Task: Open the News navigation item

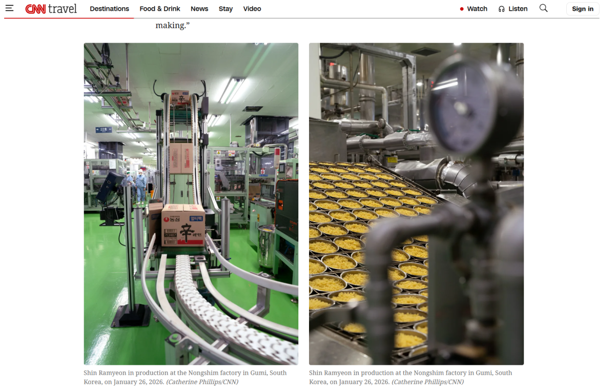Action: [199, 9]
